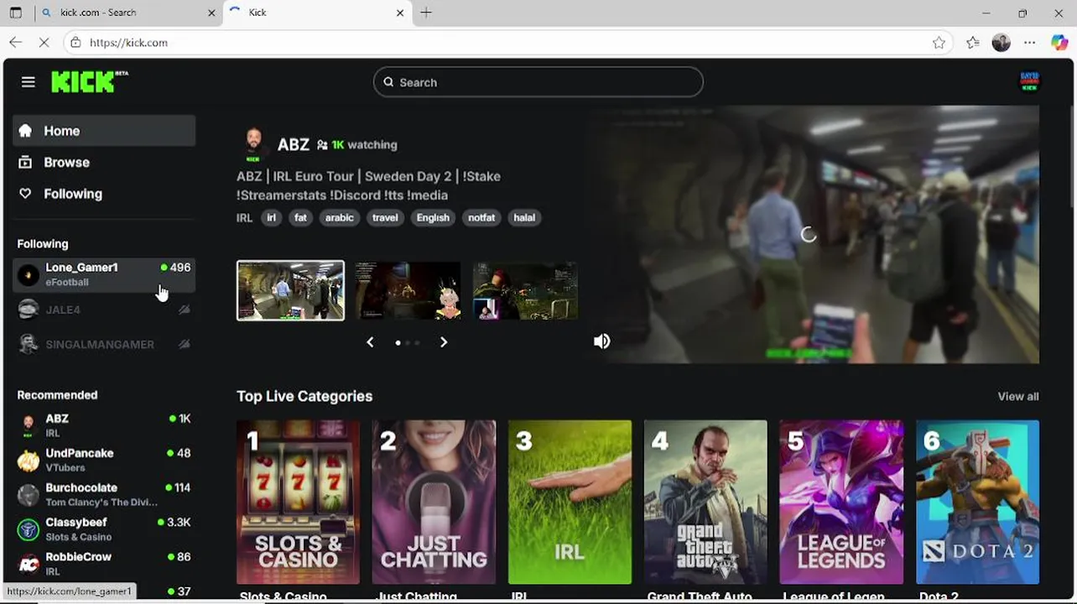
Task: Select the 'arabic' tag chip
Action: (339, 218)
